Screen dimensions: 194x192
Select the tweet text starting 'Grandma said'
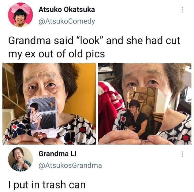click(x=94, y=47)
